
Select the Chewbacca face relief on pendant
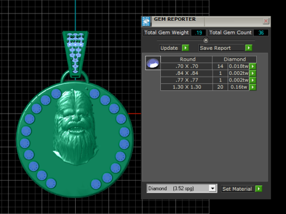click(75, 127)
